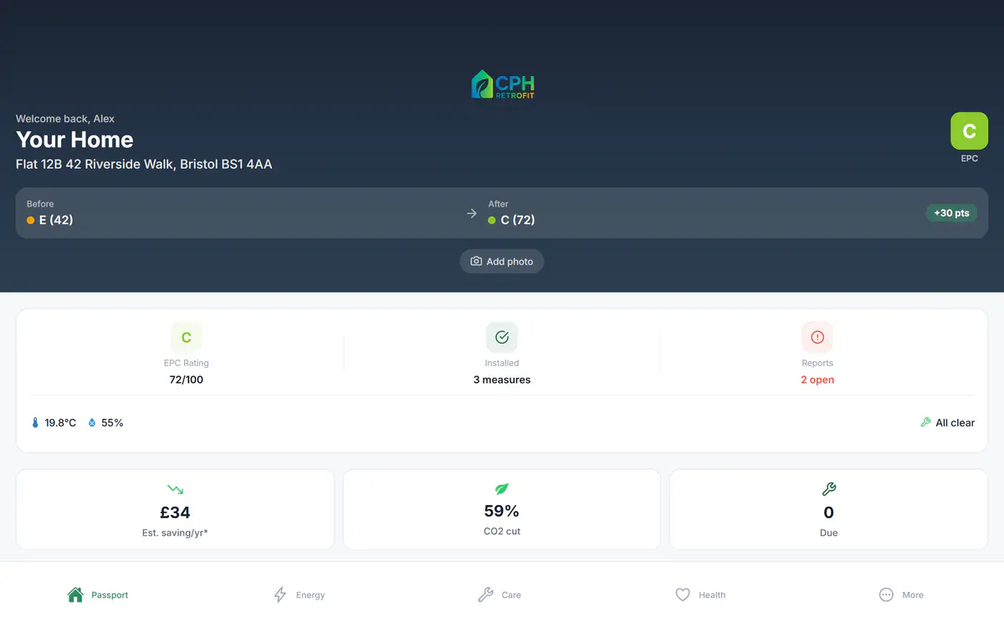Image resolution: width=1004 pixels, height=627 pixels.
Task: Click the CPH Retrofit logo
Action: [502, 84]
